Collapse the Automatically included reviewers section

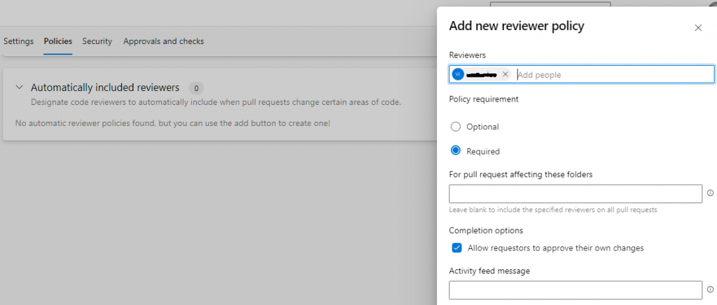19,88
